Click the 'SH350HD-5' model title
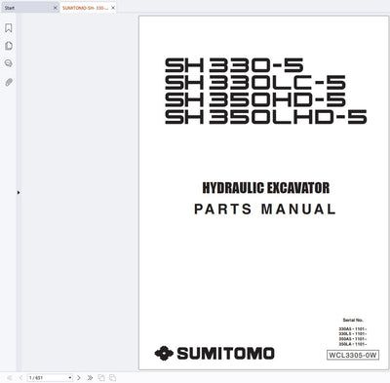Screen dimensions: 390x383 coord(255,99)
